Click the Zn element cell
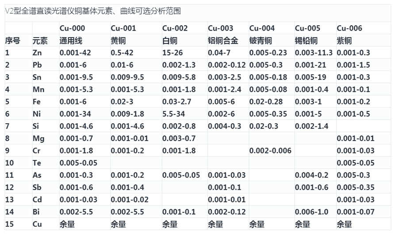 [x=37, y=53]
